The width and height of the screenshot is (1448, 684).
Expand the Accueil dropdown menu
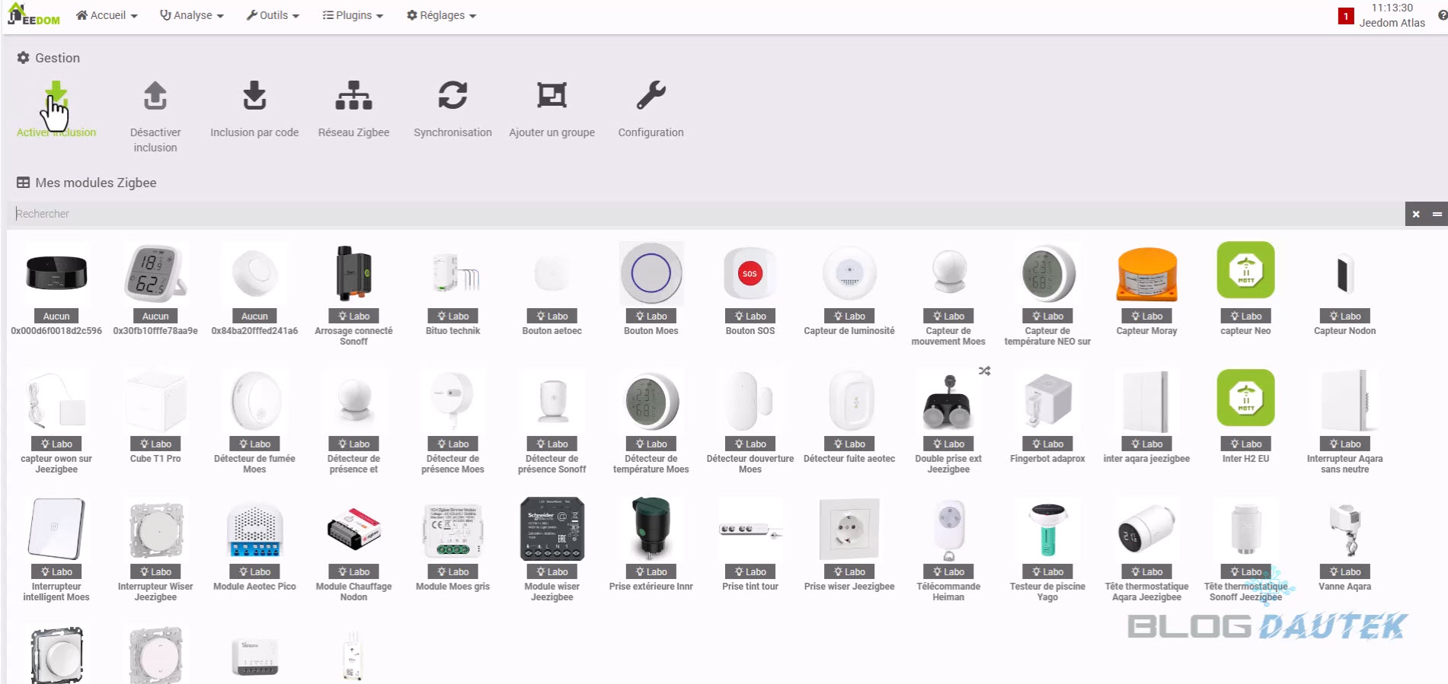pos(107,15)
